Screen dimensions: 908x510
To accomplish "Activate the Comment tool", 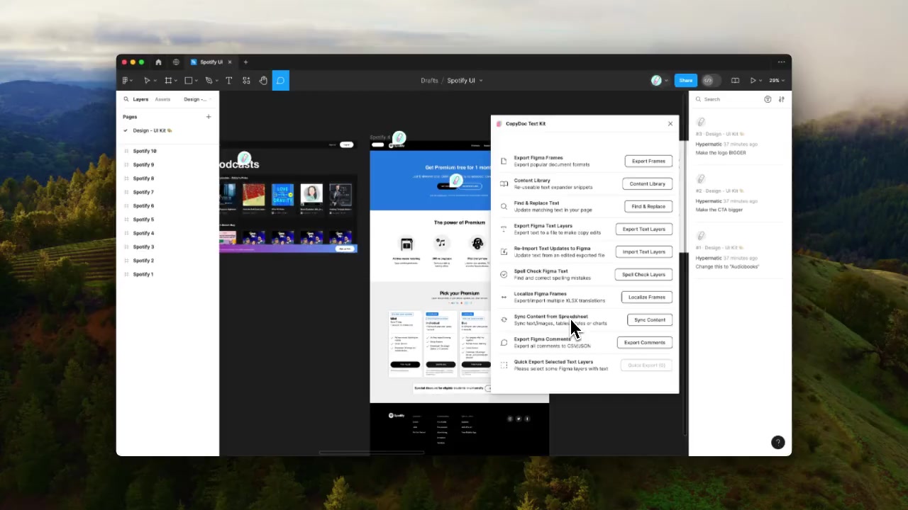I will [x=280, y=81].
